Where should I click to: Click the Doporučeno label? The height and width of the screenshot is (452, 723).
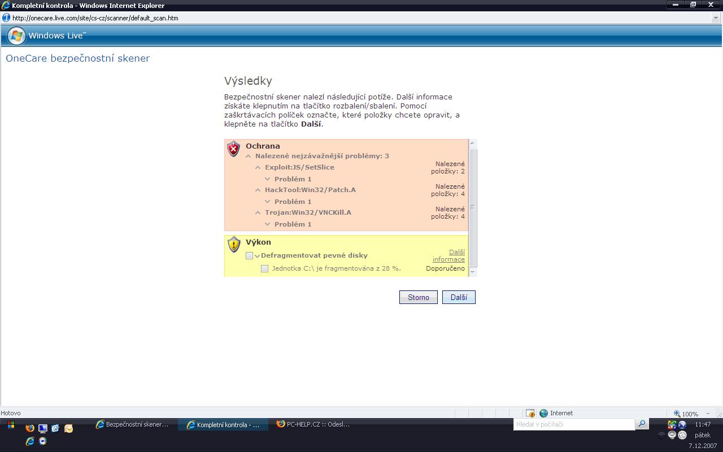pos(445,268)
